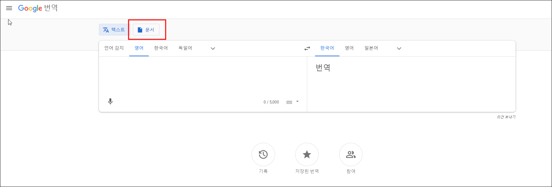552x187 pixels.
Task: Open the 의견 보내기 feedback link
Action: [x=506, y=117]
